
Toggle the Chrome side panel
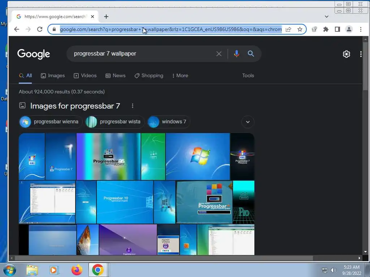click(x=337, y=29)
